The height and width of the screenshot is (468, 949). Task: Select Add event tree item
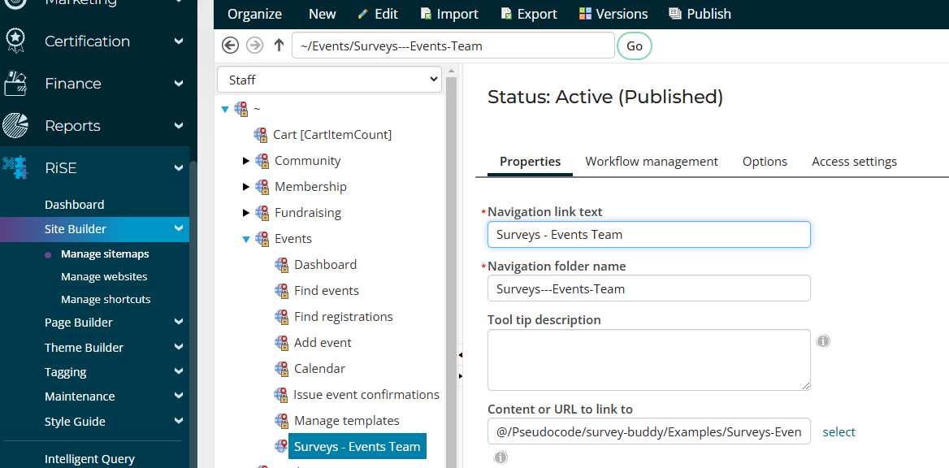point(323,343)
